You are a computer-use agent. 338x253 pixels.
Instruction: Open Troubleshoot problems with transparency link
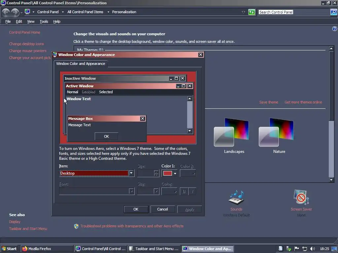click(132, 226)
